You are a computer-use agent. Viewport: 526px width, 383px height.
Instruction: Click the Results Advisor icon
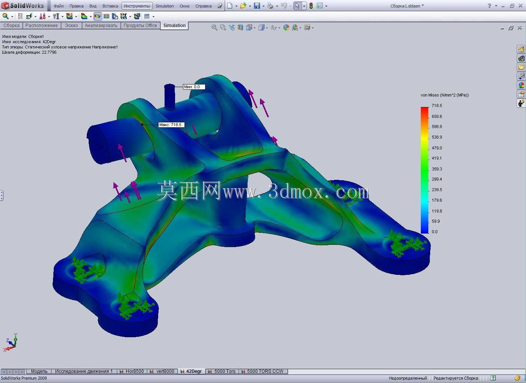[84, 16]
